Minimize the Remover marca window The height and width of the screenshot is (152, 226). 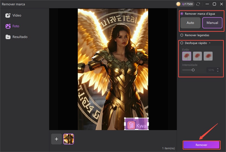coord(207,4)
